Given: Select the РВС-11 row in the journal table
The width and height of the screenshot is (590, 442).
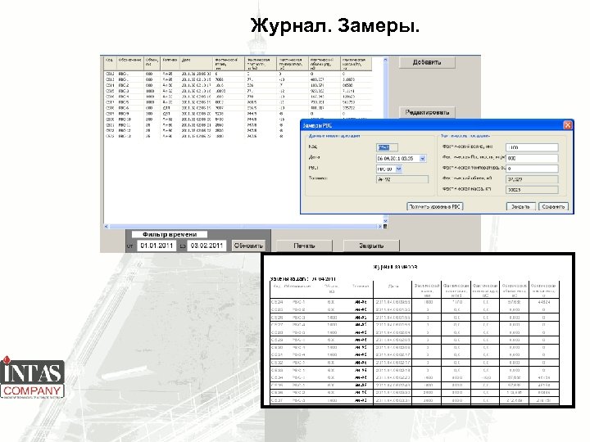Looking at the screenshot, I should [202, 124].
